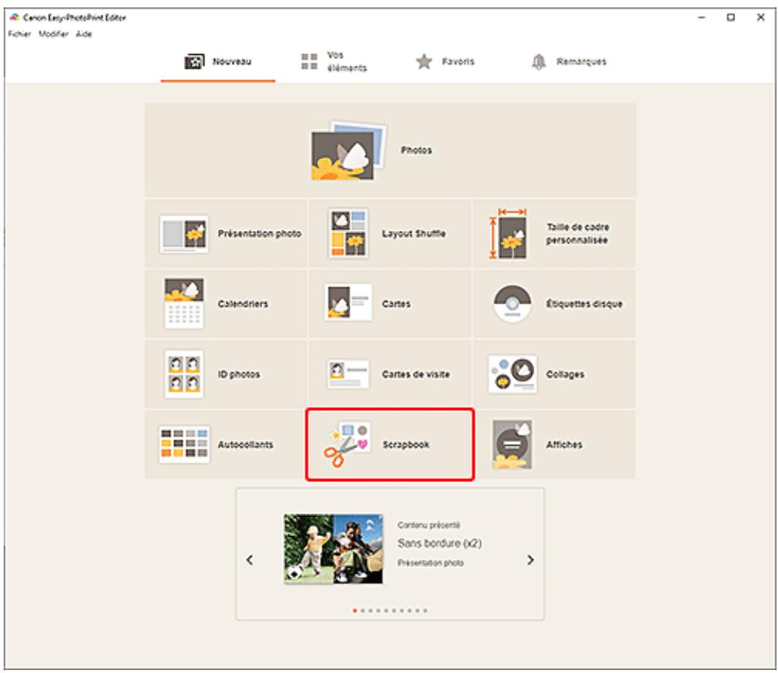
Task: Open the Autocollants icon
Action: (184, 445)
